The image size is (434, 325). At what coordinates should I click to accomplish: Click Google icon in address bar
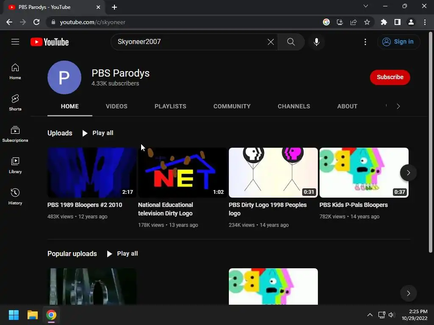click(326, 22)
